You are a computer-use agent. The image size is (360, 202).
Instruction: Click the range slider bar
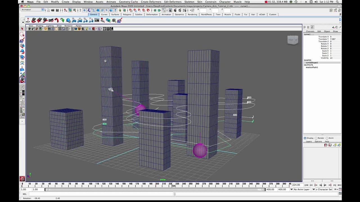[x=155, y=190]
